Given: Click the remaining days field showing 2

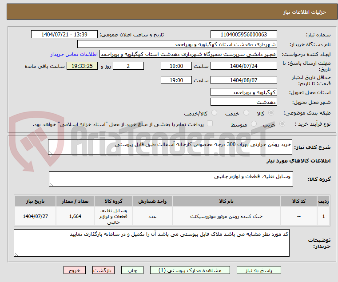Looking at the screenshot, I should tap(128, 66).
